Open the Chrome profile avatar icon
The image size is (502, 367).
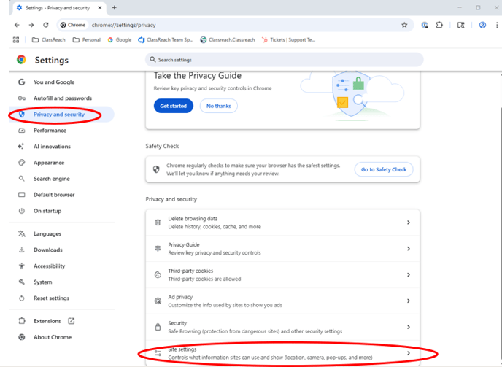pyautogui.click(x=482, y=25)
